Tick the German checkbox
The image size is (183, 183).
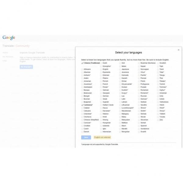(101, 96)
